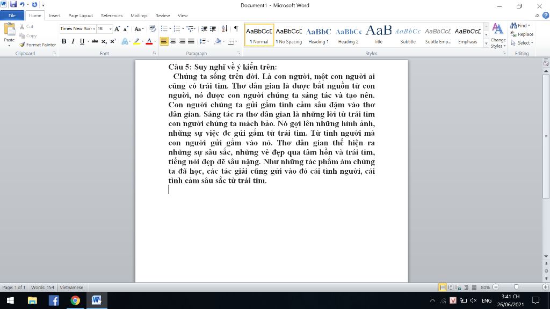Screen dimensions: 550x309
Task: Click the Undo icon in title bar
Action: click(22, 4)
